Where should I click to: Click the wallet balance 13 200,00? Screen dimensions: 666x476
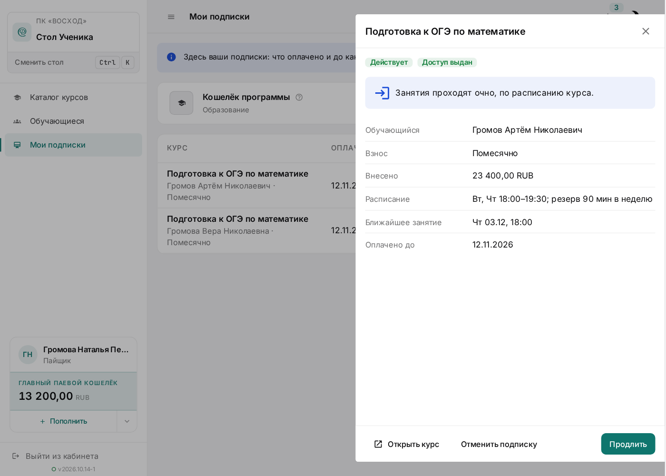click(46, 396)
